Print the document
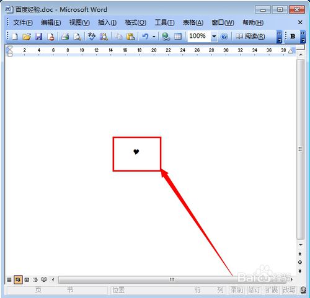 tap(65, 37)
